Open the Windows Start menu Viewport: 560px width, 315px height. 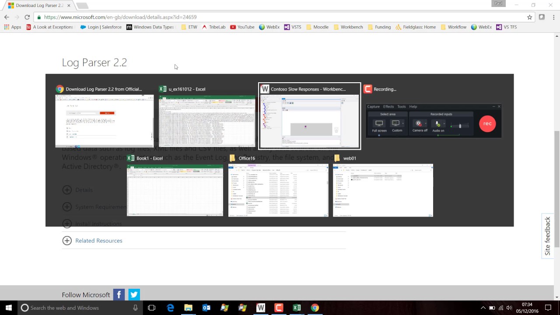(9, 308)
